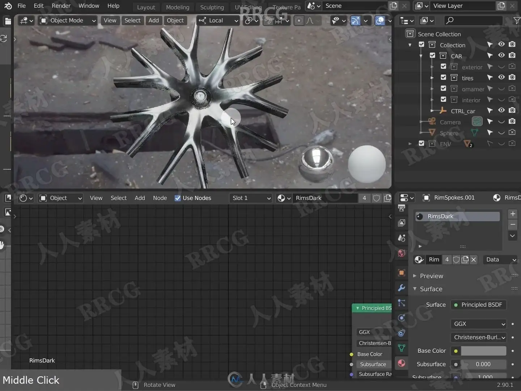Open the Scene properties tab icon

(x=402, y=238)
